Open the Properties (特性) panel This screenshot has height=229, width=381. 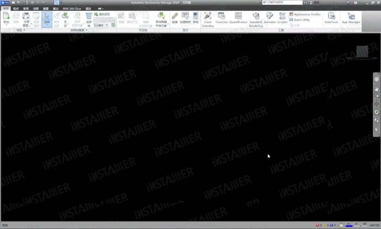[195, 18]
